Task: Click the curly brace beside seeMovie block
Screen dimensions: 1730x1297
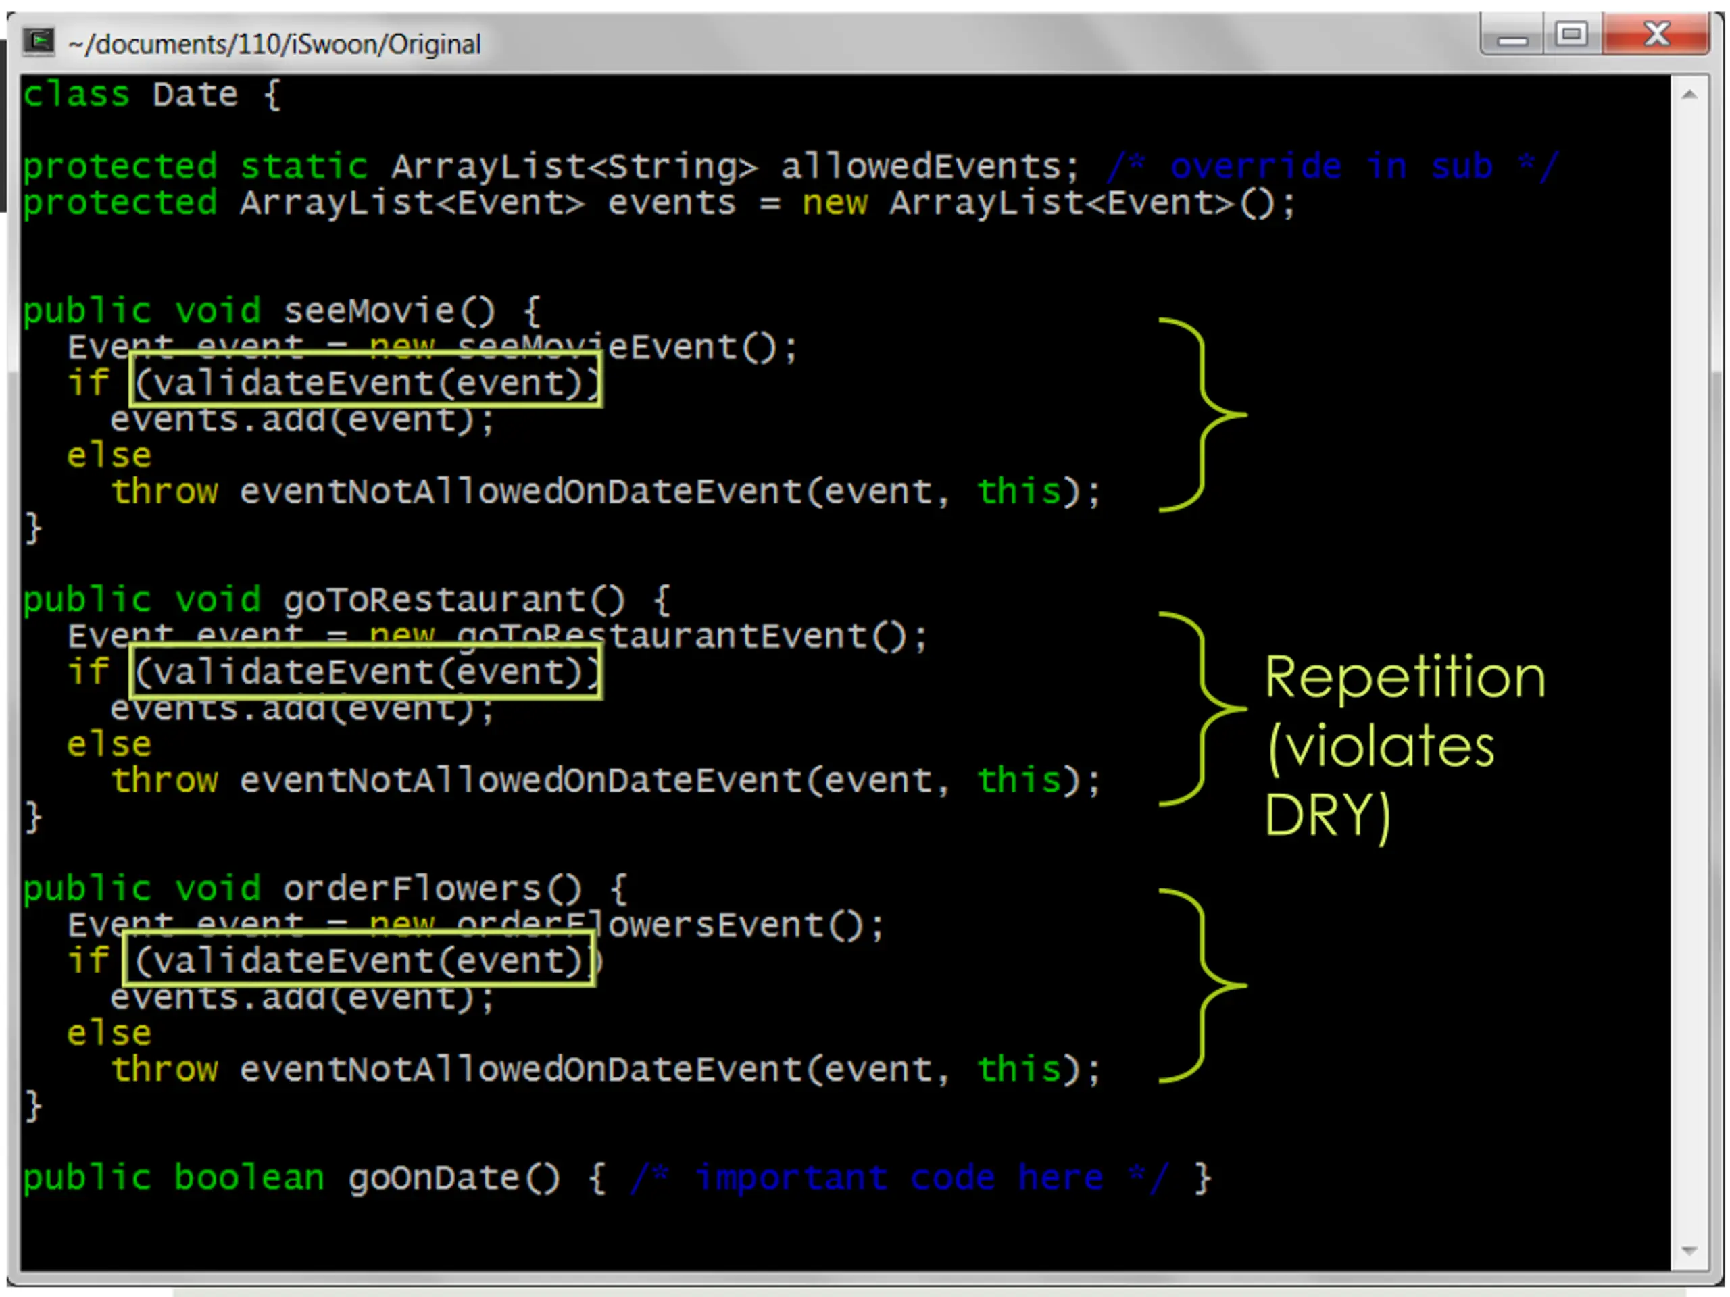Action: click(1203, 415)
